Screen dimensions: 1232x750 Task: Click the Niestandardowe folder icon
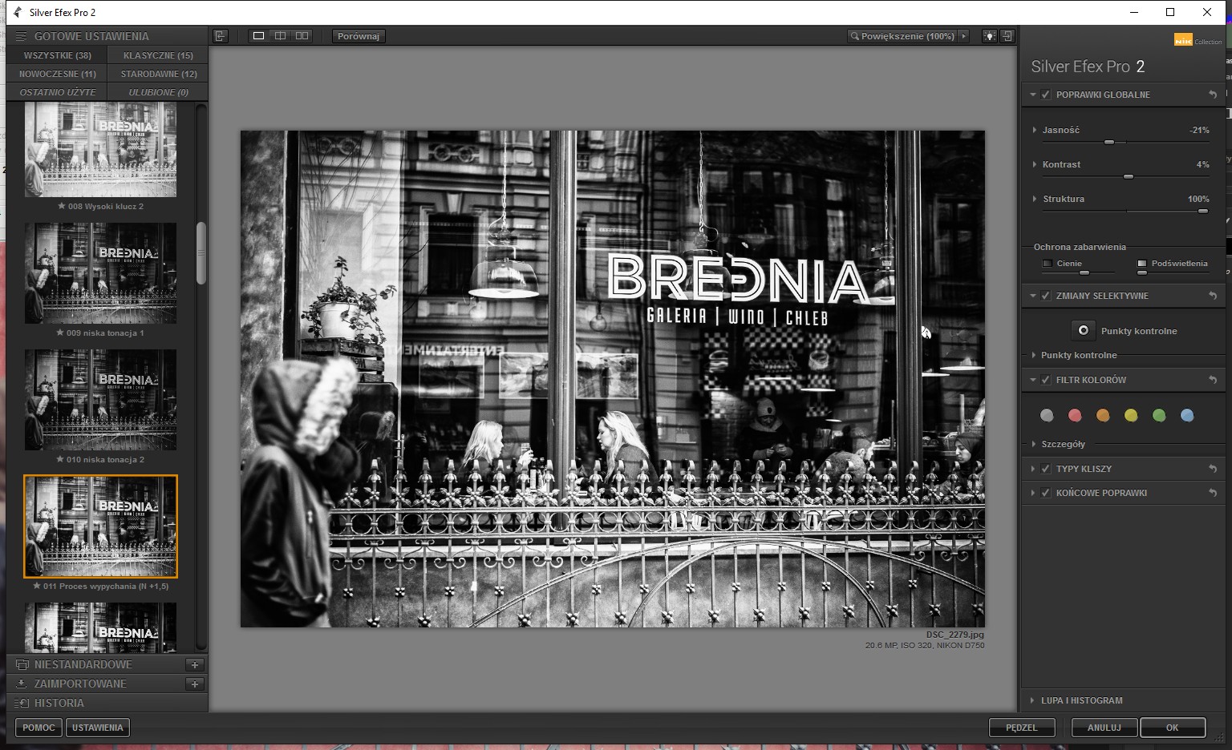(x=22, y=664)
